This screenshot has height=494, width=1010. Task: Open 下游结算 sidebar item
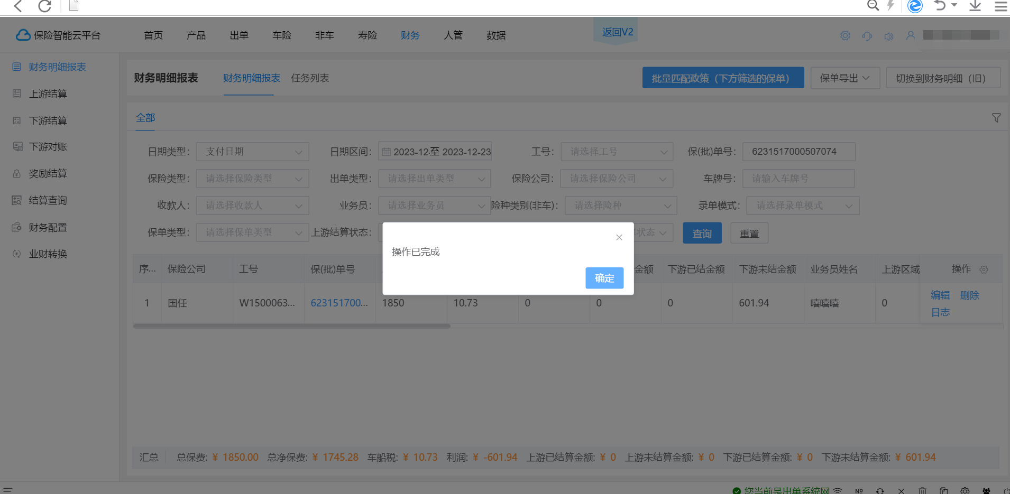click(48, 121)
